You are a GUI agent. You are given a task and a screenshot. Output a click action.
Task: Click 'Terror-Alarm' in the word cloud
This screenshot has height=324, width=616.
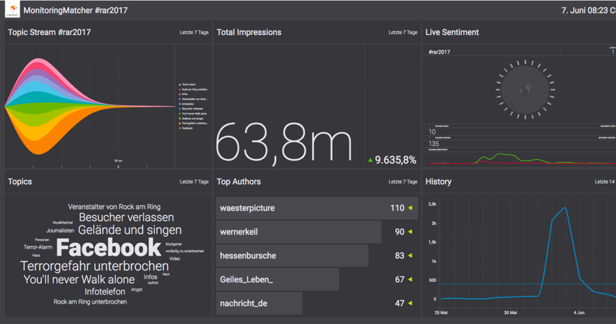click(x=38, y=248)
